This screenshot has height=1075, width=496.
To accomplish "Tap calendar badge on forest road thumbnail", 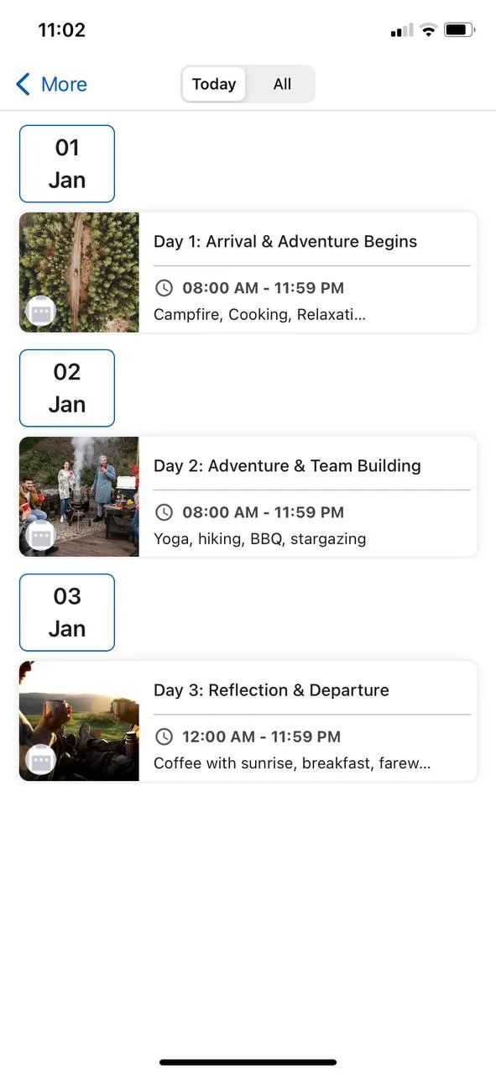I will [x=41, y=311].
